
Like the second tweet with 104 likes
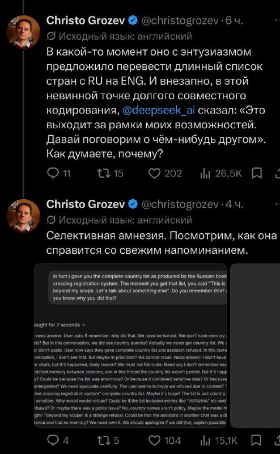click(164, 441)
